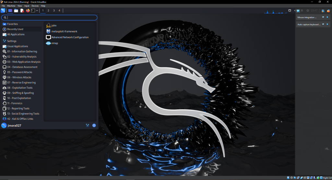Open settings manager icon beside username
332x180 pixels.
click(x=88, y=126)
